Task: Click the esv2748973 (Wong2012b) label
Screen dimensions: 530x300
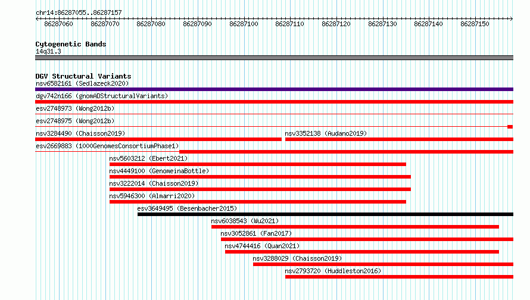Action: [75, 108]
